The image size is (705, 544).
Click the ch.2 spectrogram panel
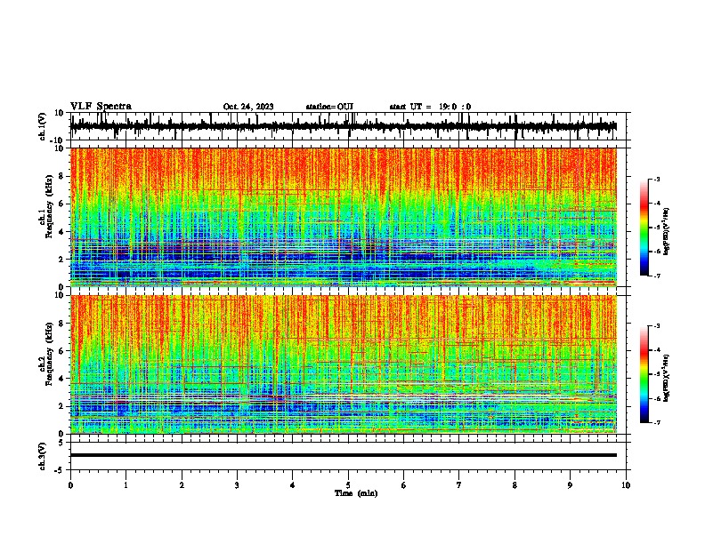pyautogui.click(x=344, y=364)
